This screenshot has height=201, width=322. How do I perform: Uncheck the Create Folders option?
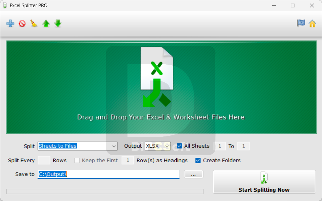click(x=198, y=160)
